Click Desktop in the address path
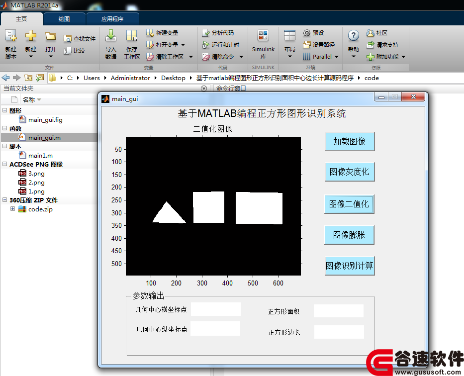Image resolution: width=464 pixels, height=376 pixels. tap(173, 78)
